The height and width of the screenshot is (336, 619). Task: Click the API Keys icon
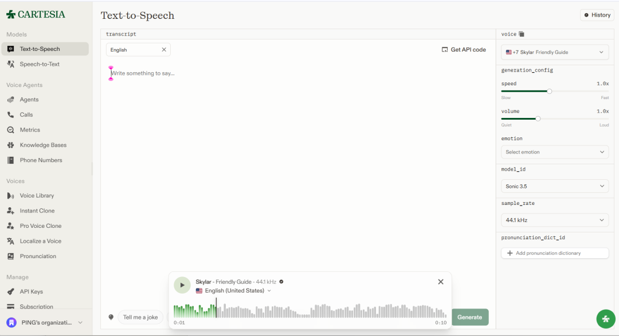pos(11,291)
